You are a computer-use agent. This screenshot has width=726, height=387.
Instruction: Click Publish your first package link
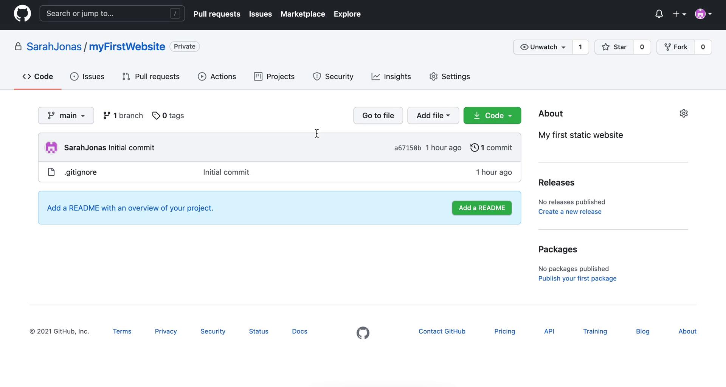click(577, 278)
